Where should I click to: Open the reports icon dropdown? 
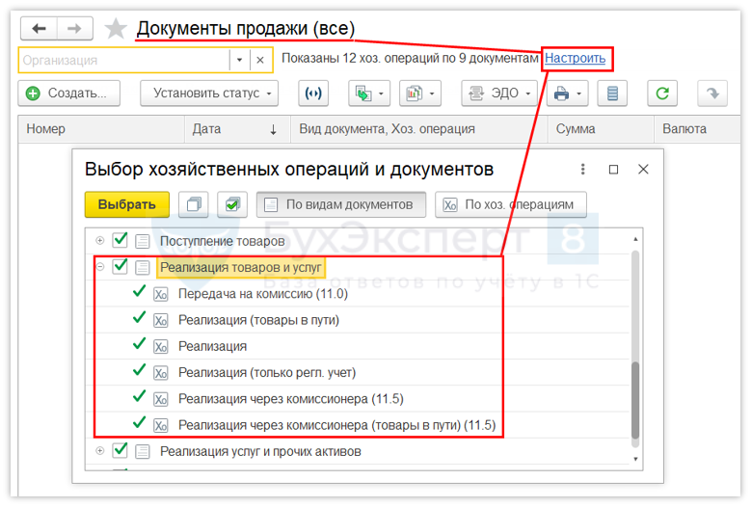pyautogui.click(x=420, y=93)
